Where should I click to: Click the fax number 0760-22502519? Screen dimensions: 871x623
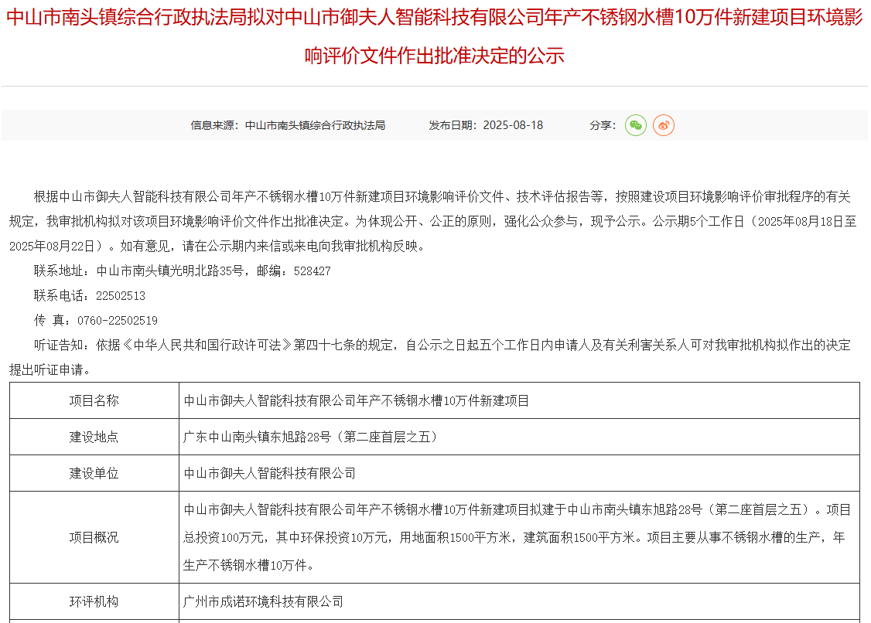pos(117,320)
